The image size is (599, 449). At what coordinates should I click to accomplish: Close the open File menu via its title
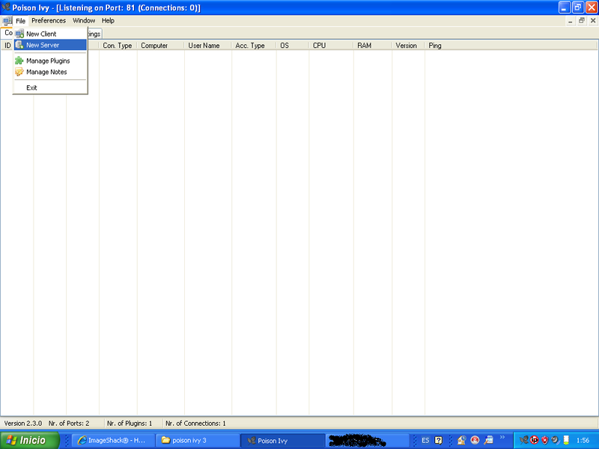21,21
